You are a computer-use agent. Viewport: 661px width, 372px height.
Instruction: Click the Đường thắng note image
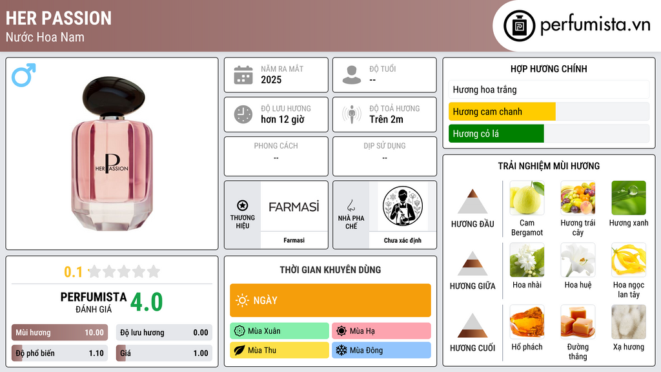[578, 322]
